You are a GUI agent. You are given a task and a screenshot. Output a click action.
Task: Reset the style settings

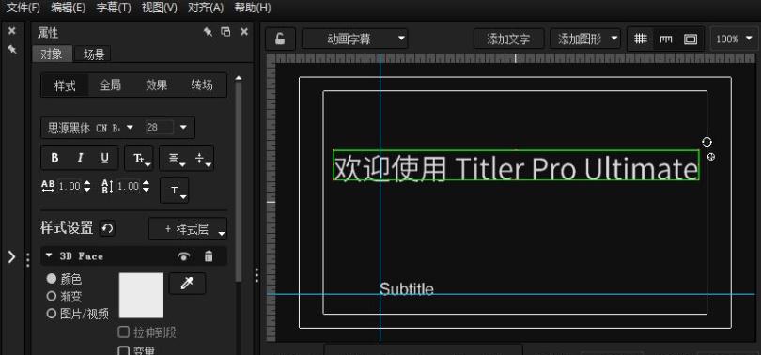coord(107,228)
